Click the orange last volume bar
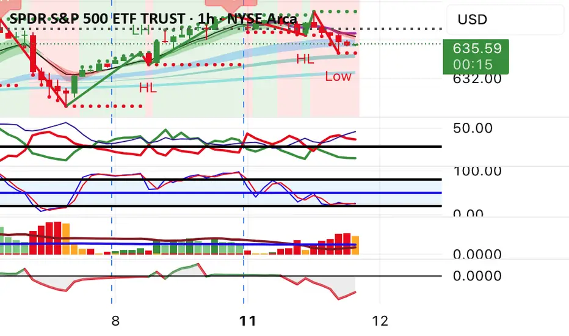 click(355, 245)
